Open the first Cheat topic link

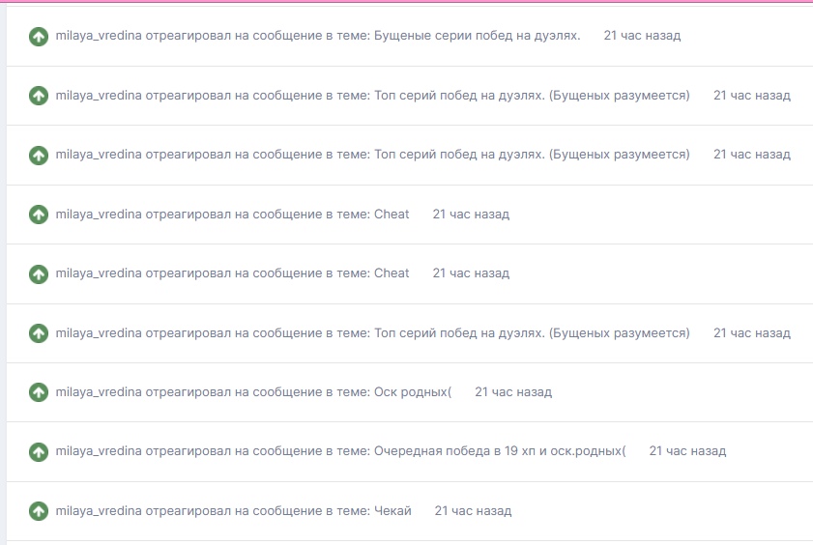pyautogui.click(x=392, y=214)
